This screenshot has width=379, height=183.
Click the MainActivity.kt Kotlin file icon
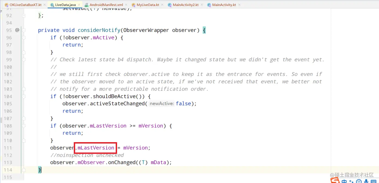[209, 5]
